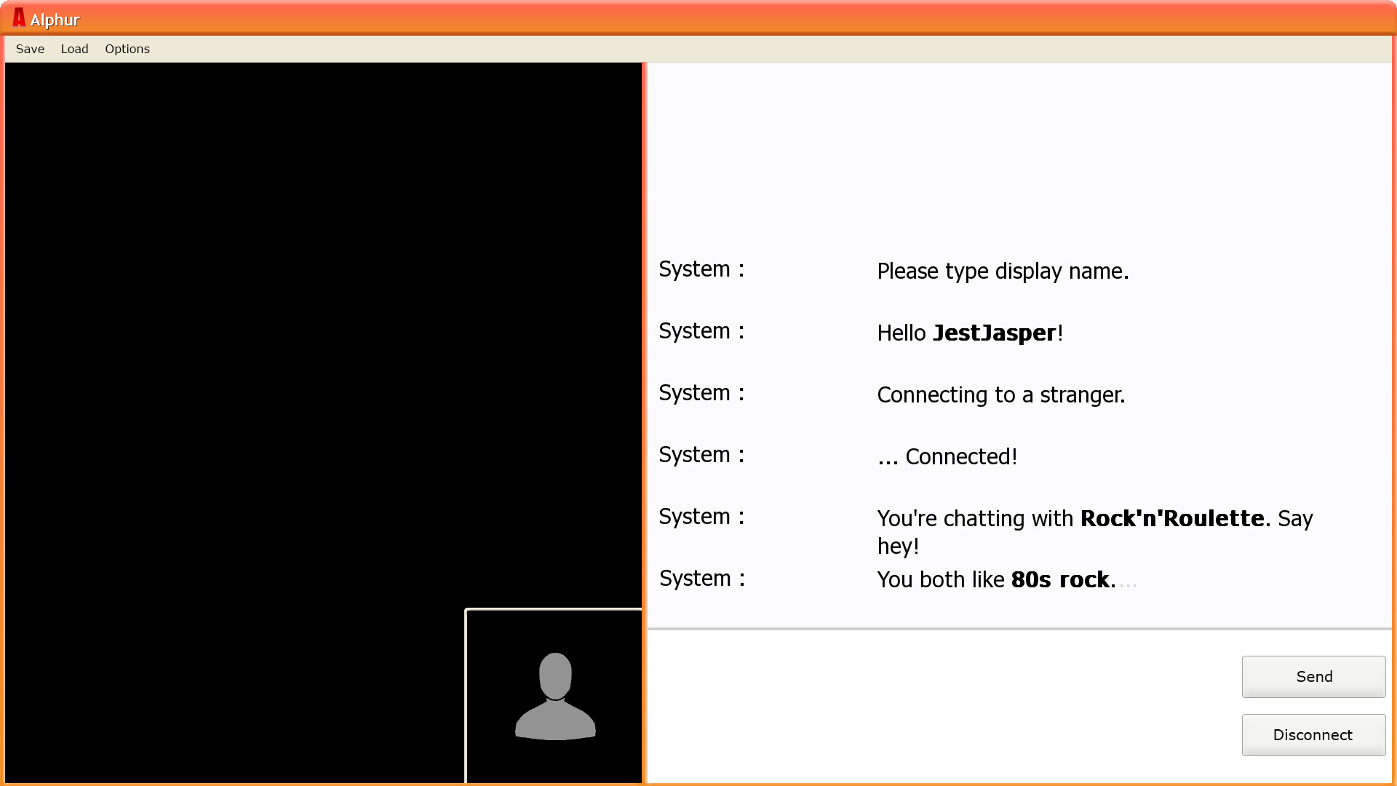
Task: Click the bold 80s rock shared interest text
Action: 1062,580
